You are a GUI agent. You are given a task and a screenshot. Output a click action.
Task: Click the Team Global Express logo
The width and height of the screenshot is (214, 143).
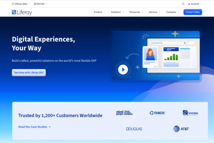coord(124,113)
